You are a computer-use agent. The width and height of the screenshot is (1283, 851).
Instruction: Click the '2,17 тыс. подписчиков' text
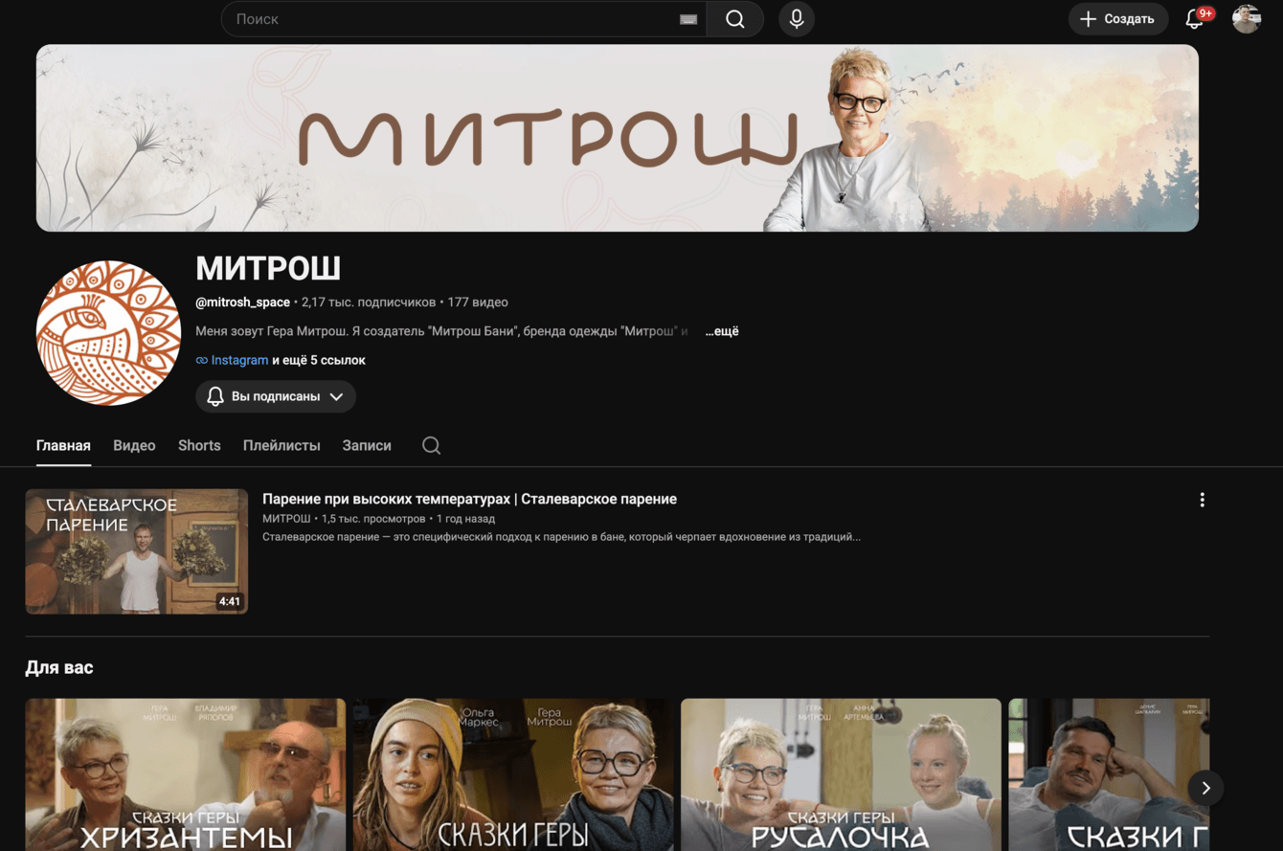[x=369, y=302]
